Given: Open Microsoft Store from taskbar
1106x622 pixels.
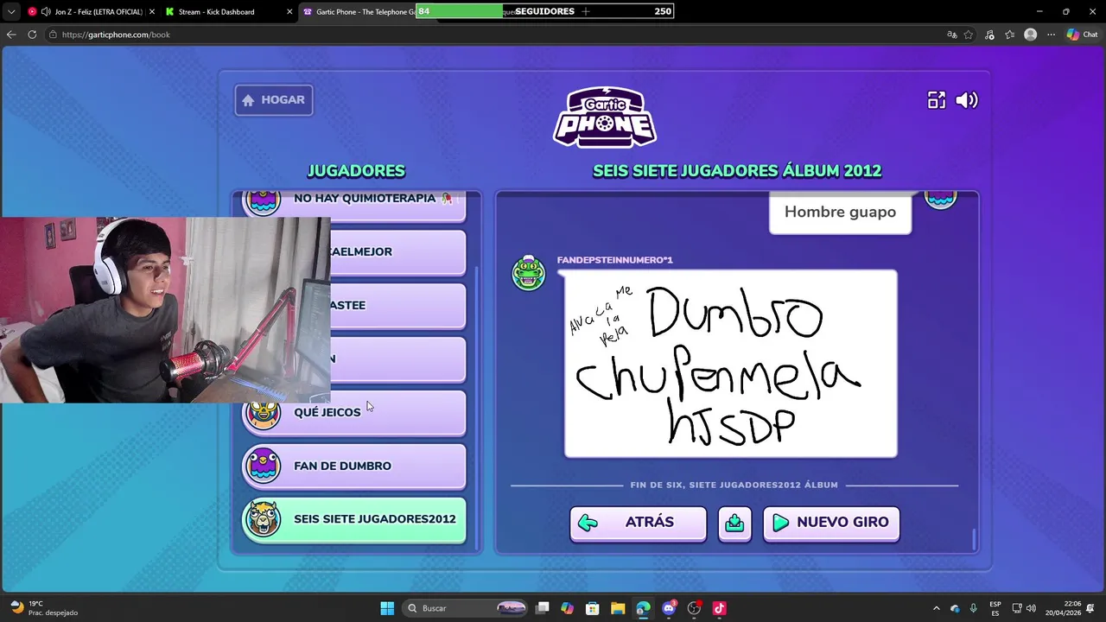Looking at the screenshot, I should [593, 608].
